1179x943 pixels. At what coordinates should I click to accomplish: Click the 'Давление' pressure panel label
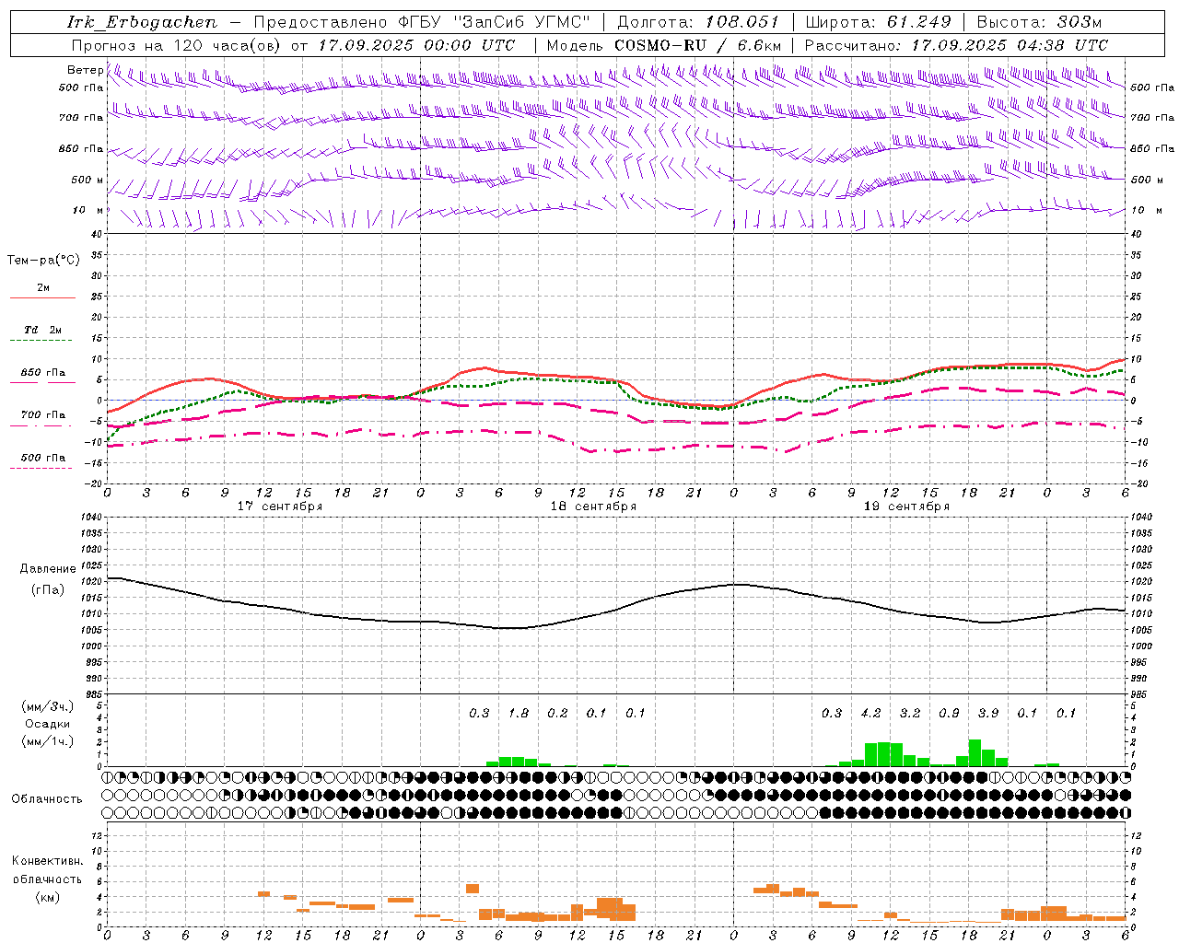click(48, 569)
